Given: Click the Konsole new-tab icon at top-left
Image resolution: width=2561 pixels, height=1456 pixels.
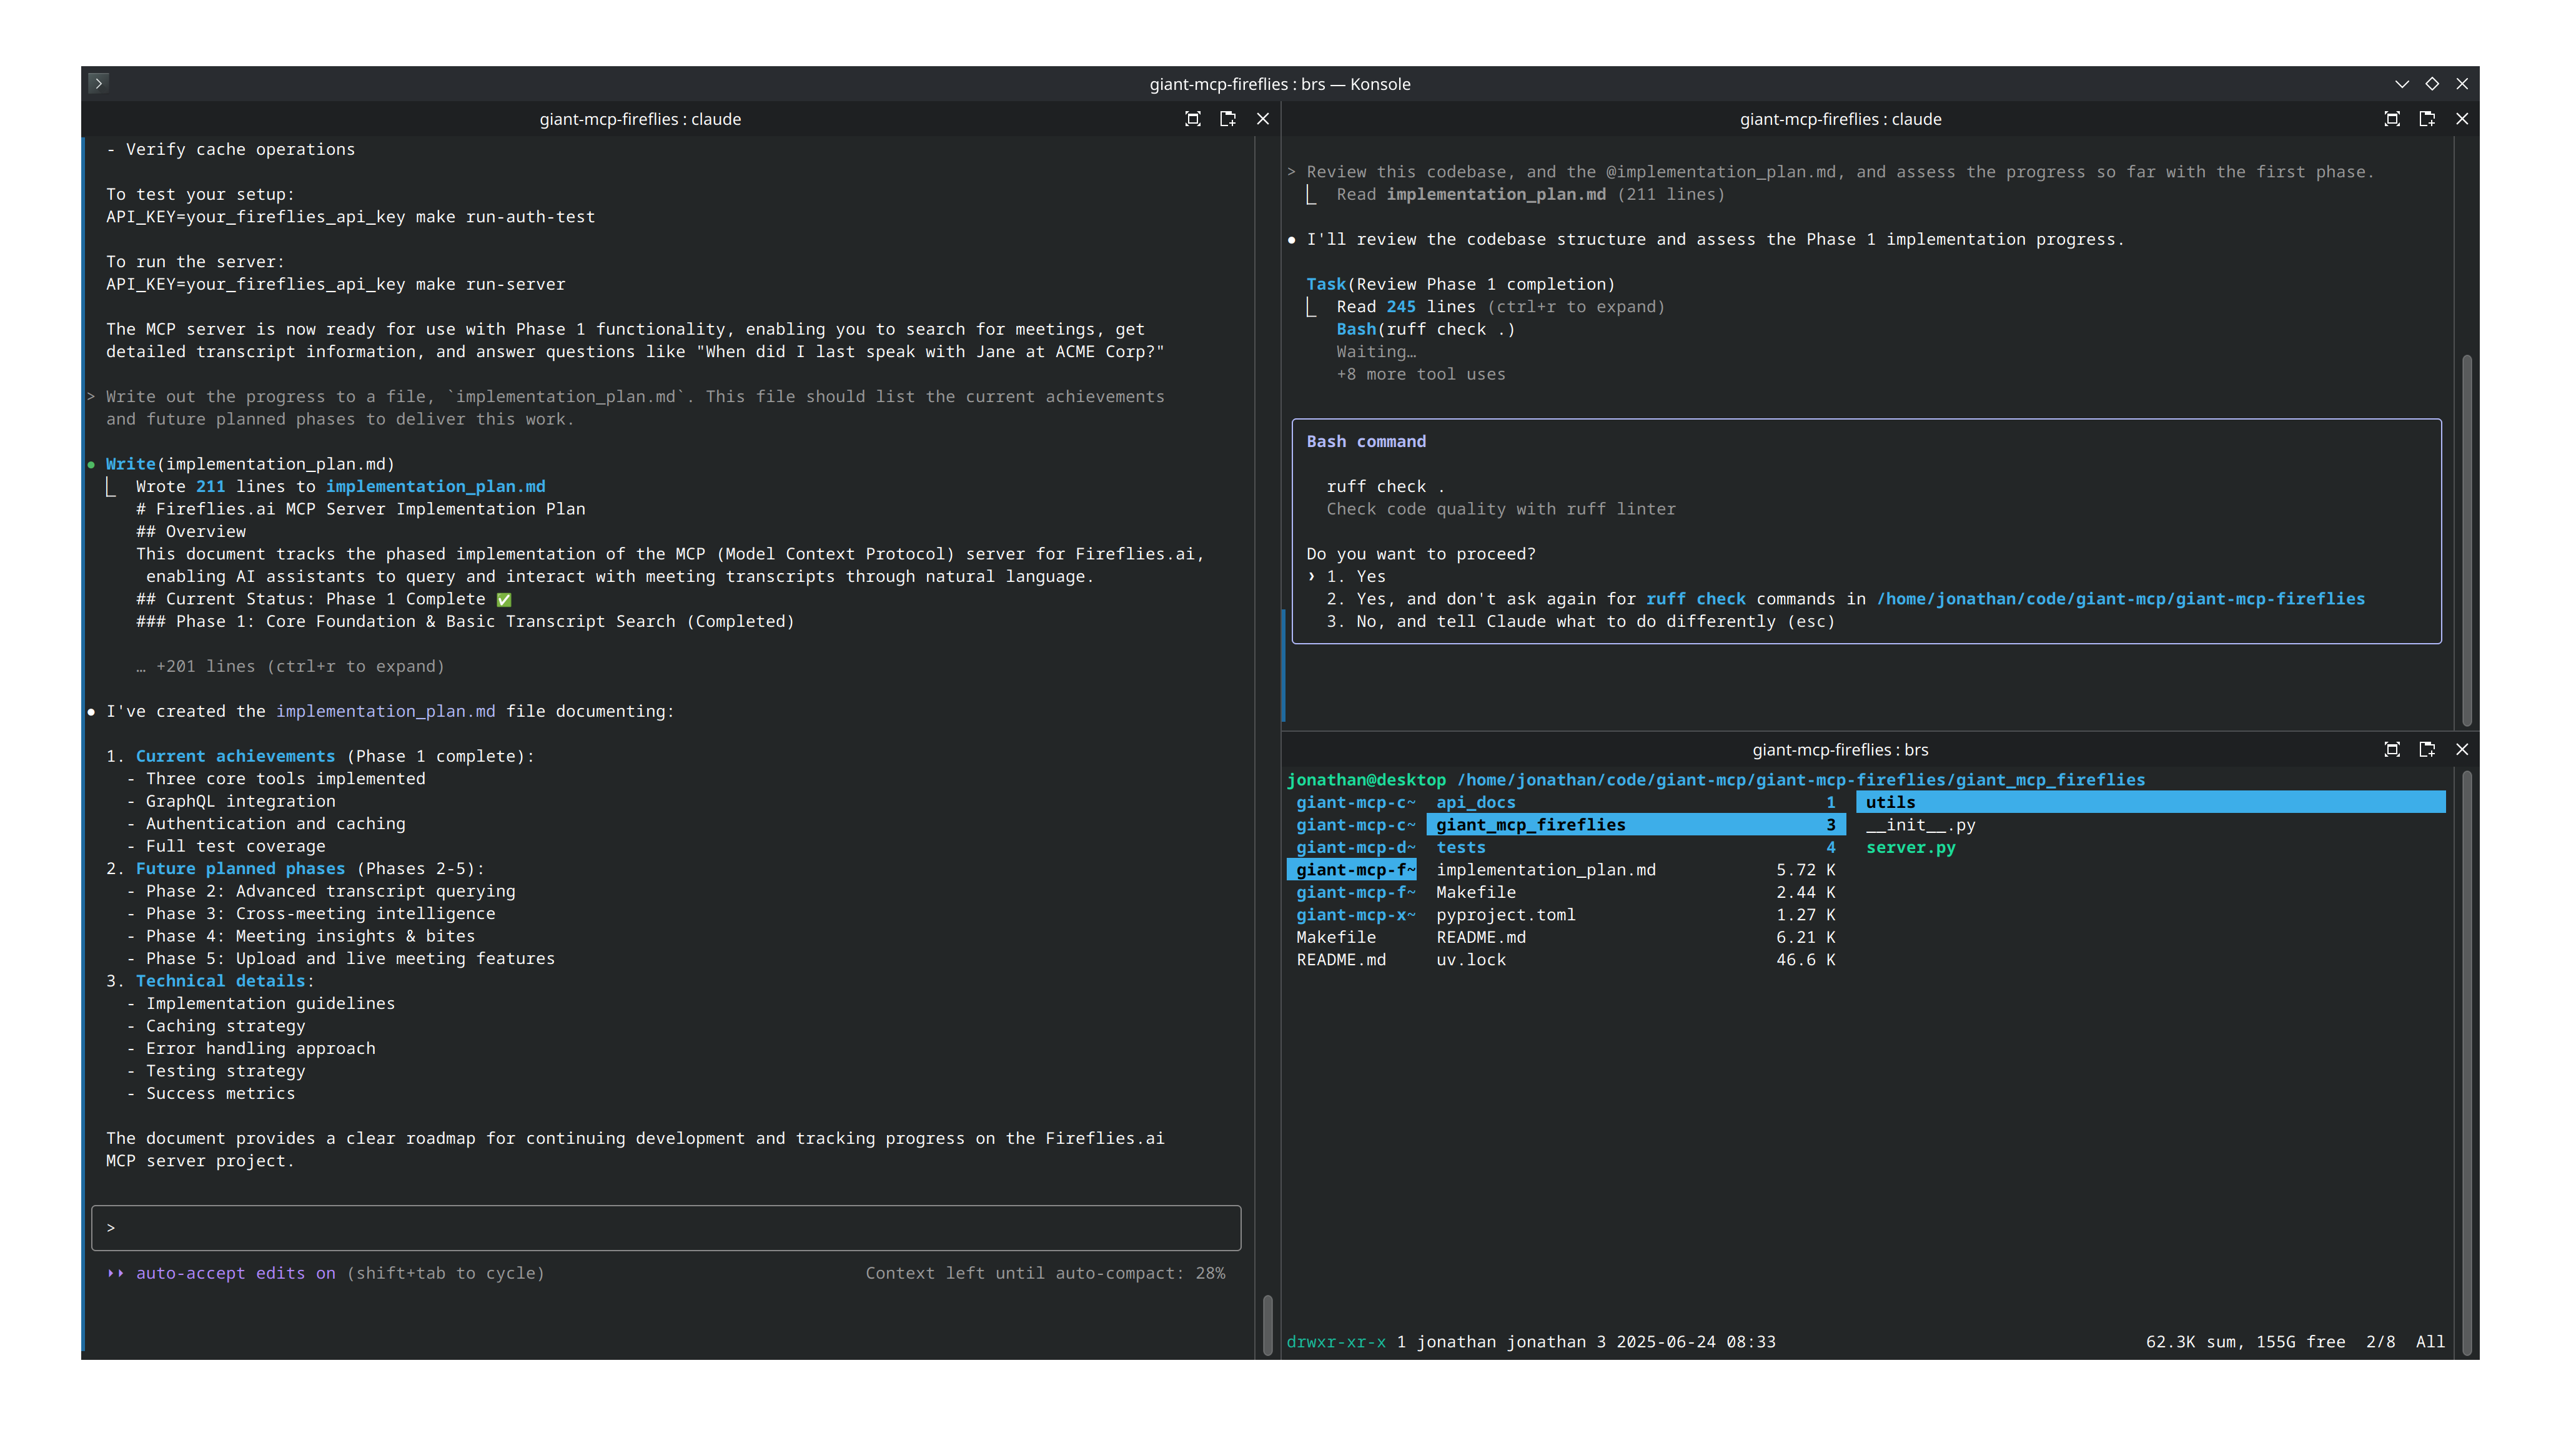Looking at the screenshot, I should tap(98, 83).
